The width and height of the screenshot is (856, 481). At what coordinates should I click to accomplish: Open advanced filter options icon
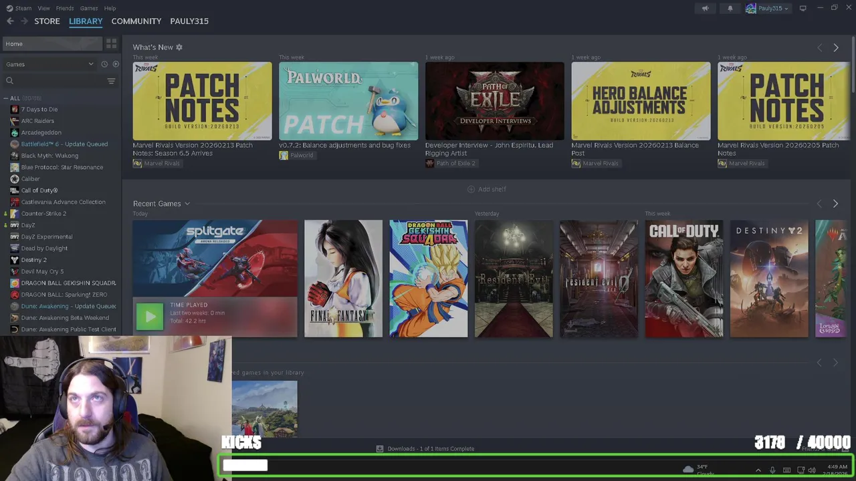[111, 81]
